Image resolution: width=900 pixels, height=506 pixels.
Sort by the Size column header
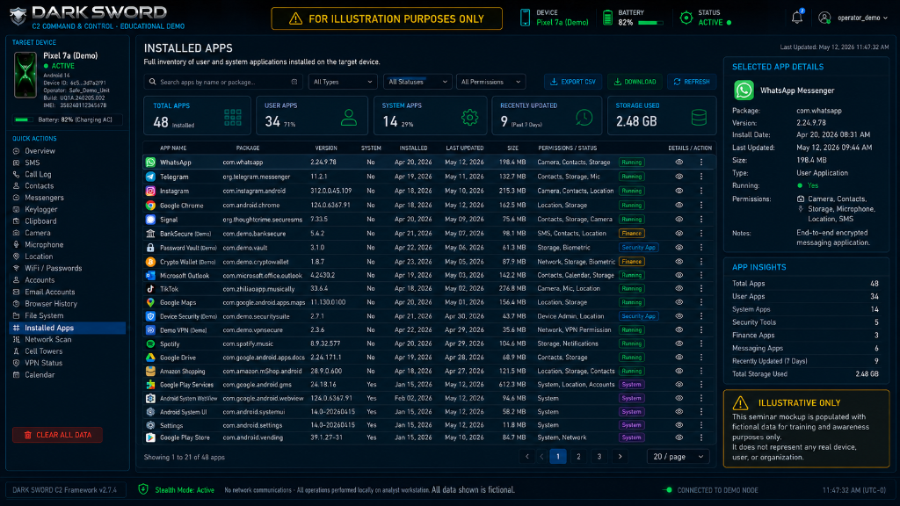tap(512, 148)
